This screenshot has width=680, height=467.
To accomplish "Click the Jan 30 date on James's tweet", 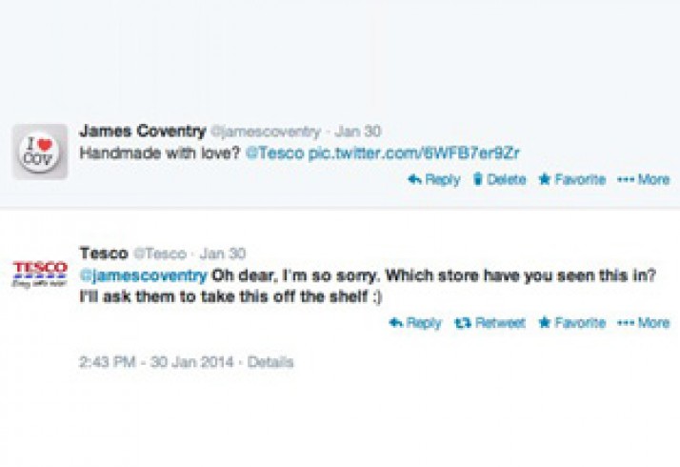I will pos(358,132).
